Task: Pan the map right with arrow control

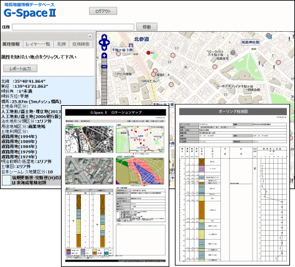Action: point(108,43)
